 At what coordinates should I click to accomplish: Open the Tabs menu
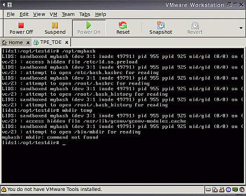click(84, 14)
